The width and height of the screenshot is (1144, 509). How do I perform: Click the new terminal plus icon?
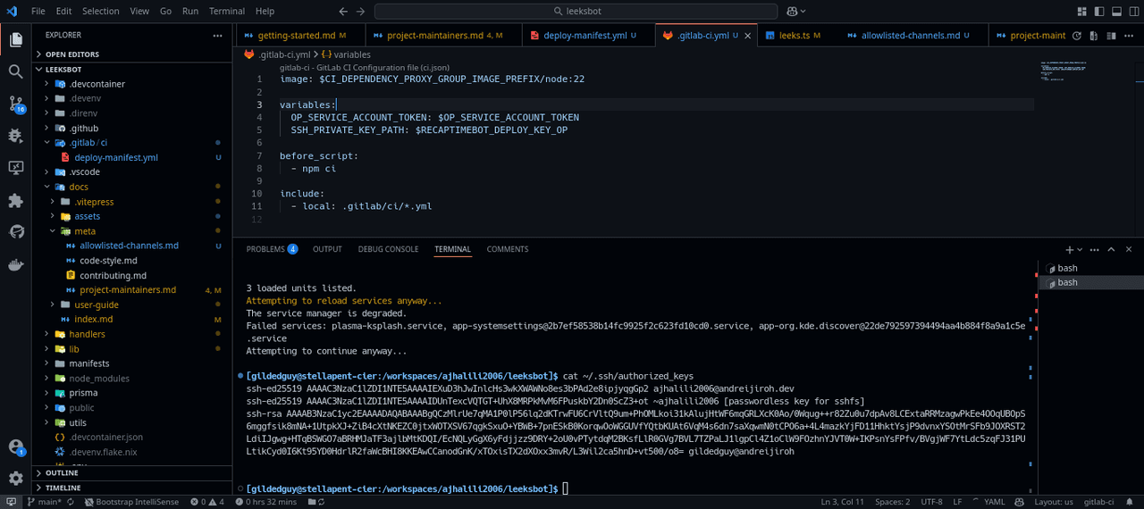click(1069, 250)
